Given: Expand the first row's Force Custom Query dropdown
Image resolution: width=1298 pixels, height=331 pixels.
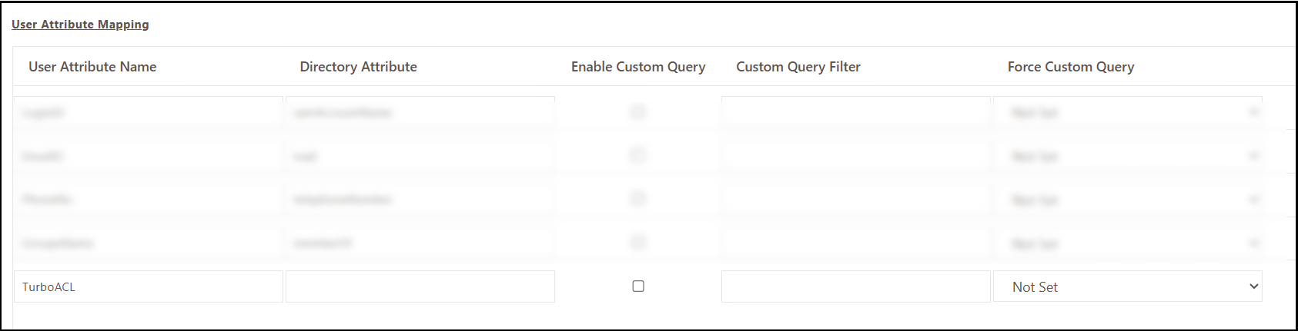Looking at the screenshot, I should point(1127,112).
